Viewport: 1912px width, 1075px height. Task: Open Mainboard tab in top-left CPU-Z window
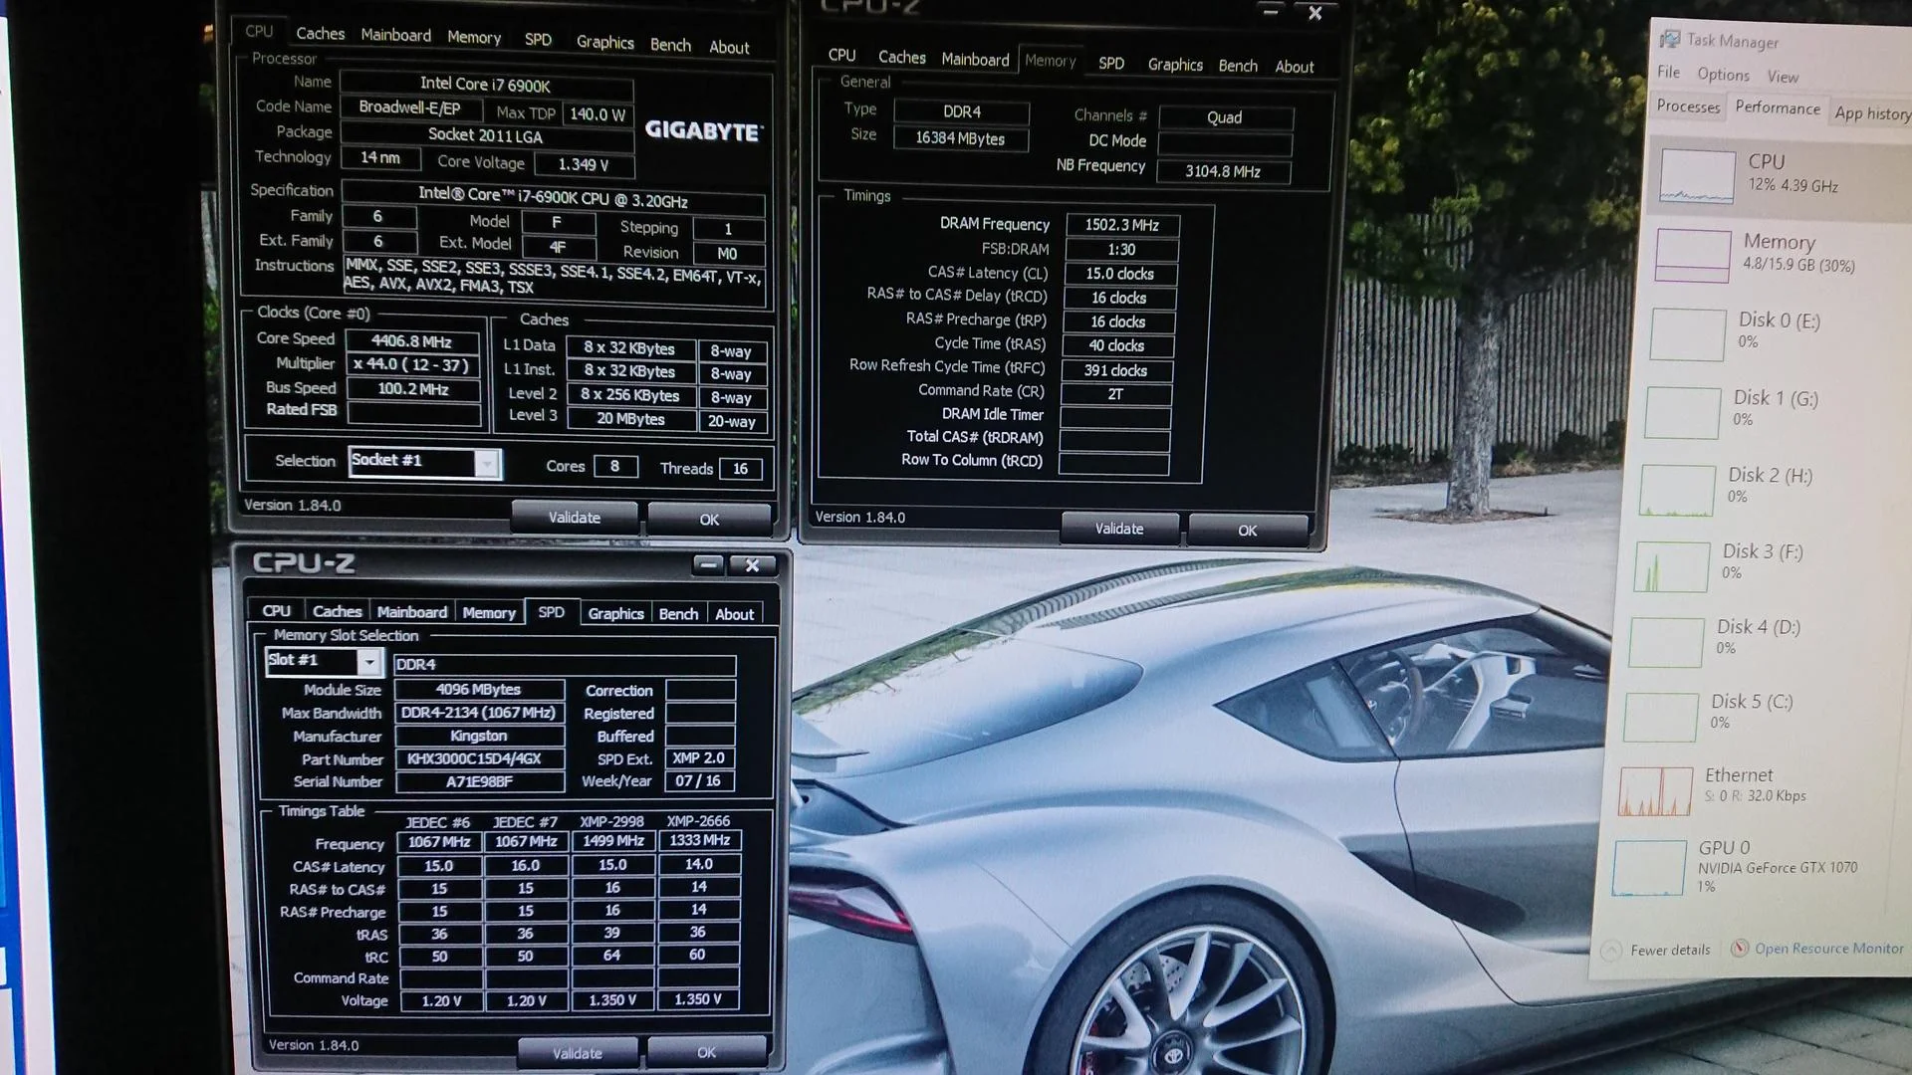coord(395,35)
